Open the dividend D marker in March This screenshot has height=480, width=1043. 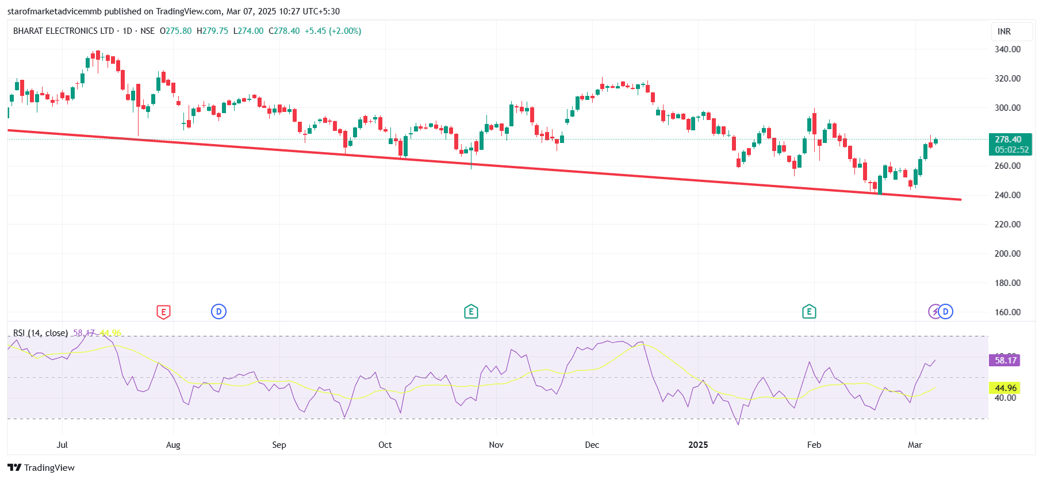pyautogui.click(x=946, y=312)
